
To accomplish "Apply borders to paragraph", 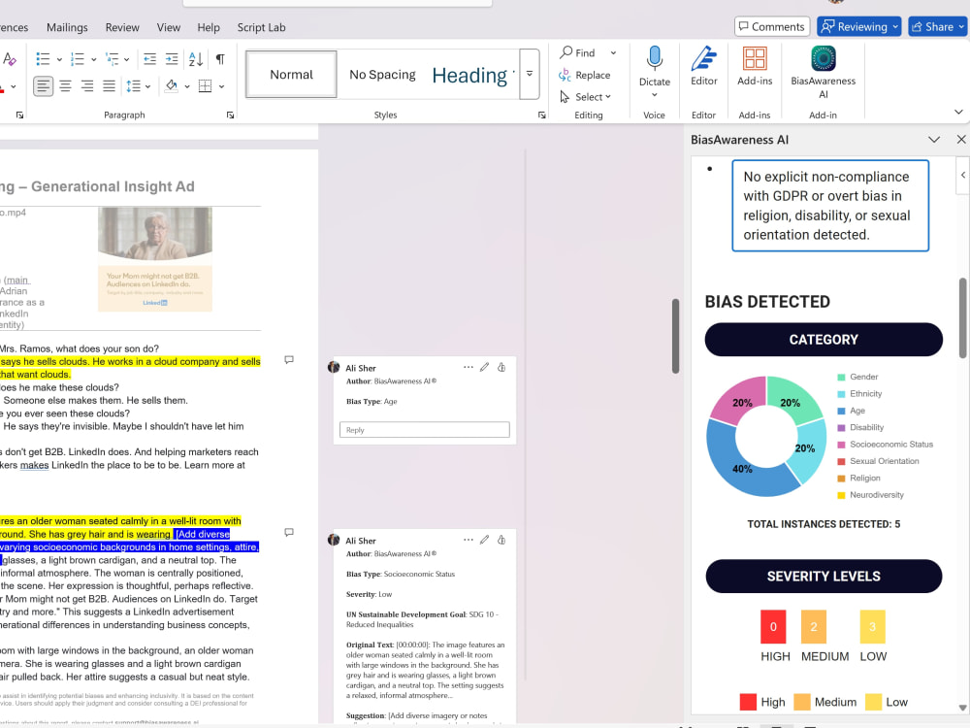I will click(205, 86).
